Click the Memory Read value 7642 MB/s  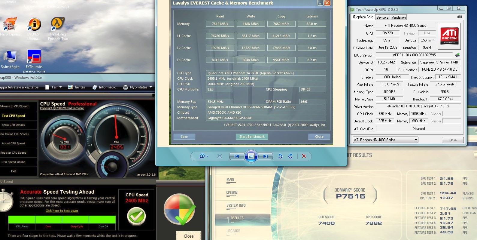click(x=220, y=24)
